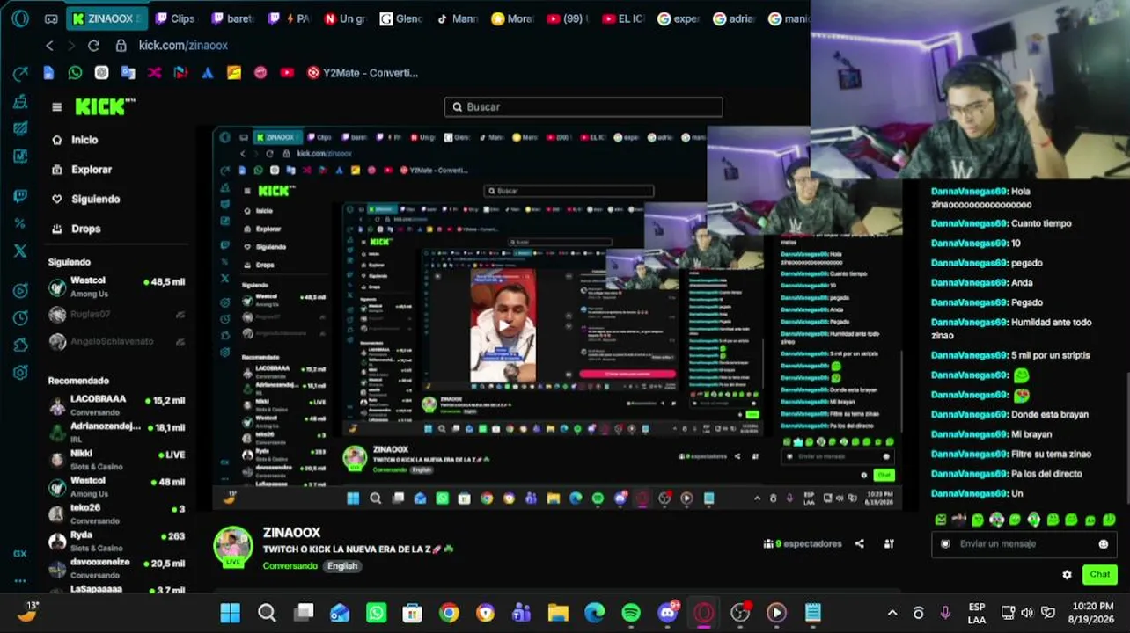The image size is (1130, 633).
Task: Open the clock showing 10:20 PM
Action: (1092, 613)
